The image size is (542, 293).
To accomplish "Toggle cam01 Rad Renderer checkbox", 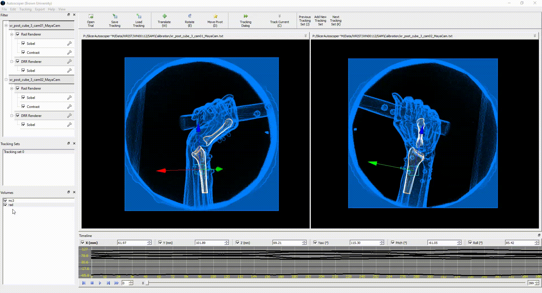I will point(18,34).
